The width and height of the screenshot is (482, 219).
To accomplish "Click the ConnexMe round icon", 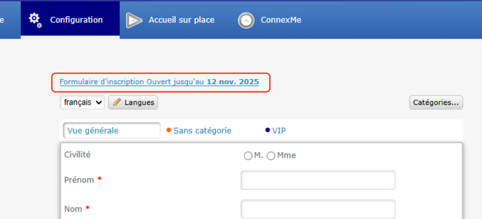I will pos(246,21).
